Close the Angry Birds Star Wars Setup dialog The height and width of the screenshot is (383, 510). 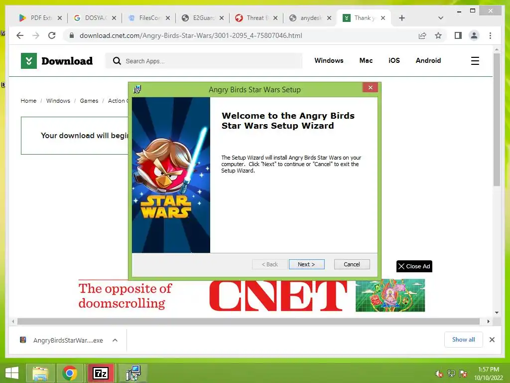point(370,87)
